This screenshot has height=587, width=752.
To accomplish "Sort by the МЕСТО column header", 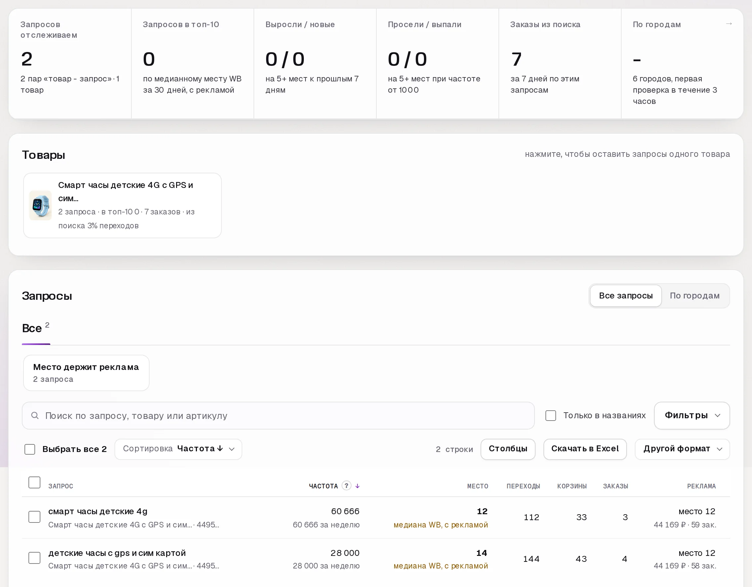I will coord(478,486).
